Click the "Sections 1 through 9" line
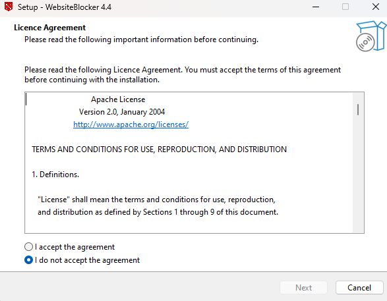This screenshot has height=301, width=387. 158,212
